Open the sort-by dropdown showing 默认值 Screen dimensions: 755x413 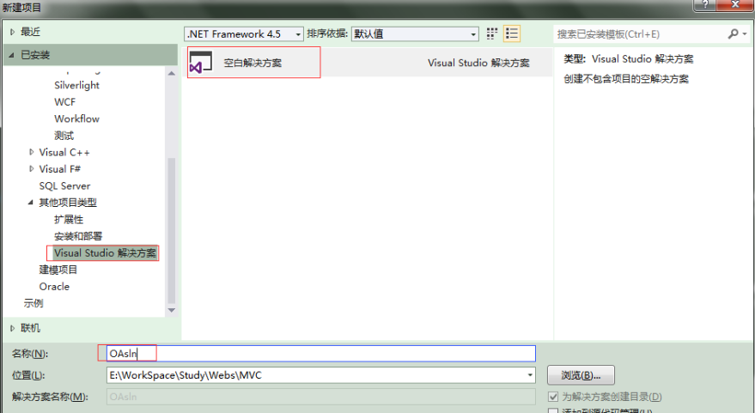415,34
